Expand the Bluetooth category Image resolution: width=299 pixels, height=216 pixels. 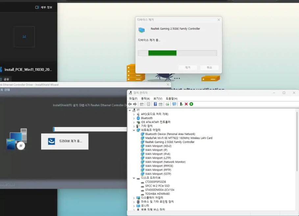coord(134,118)
